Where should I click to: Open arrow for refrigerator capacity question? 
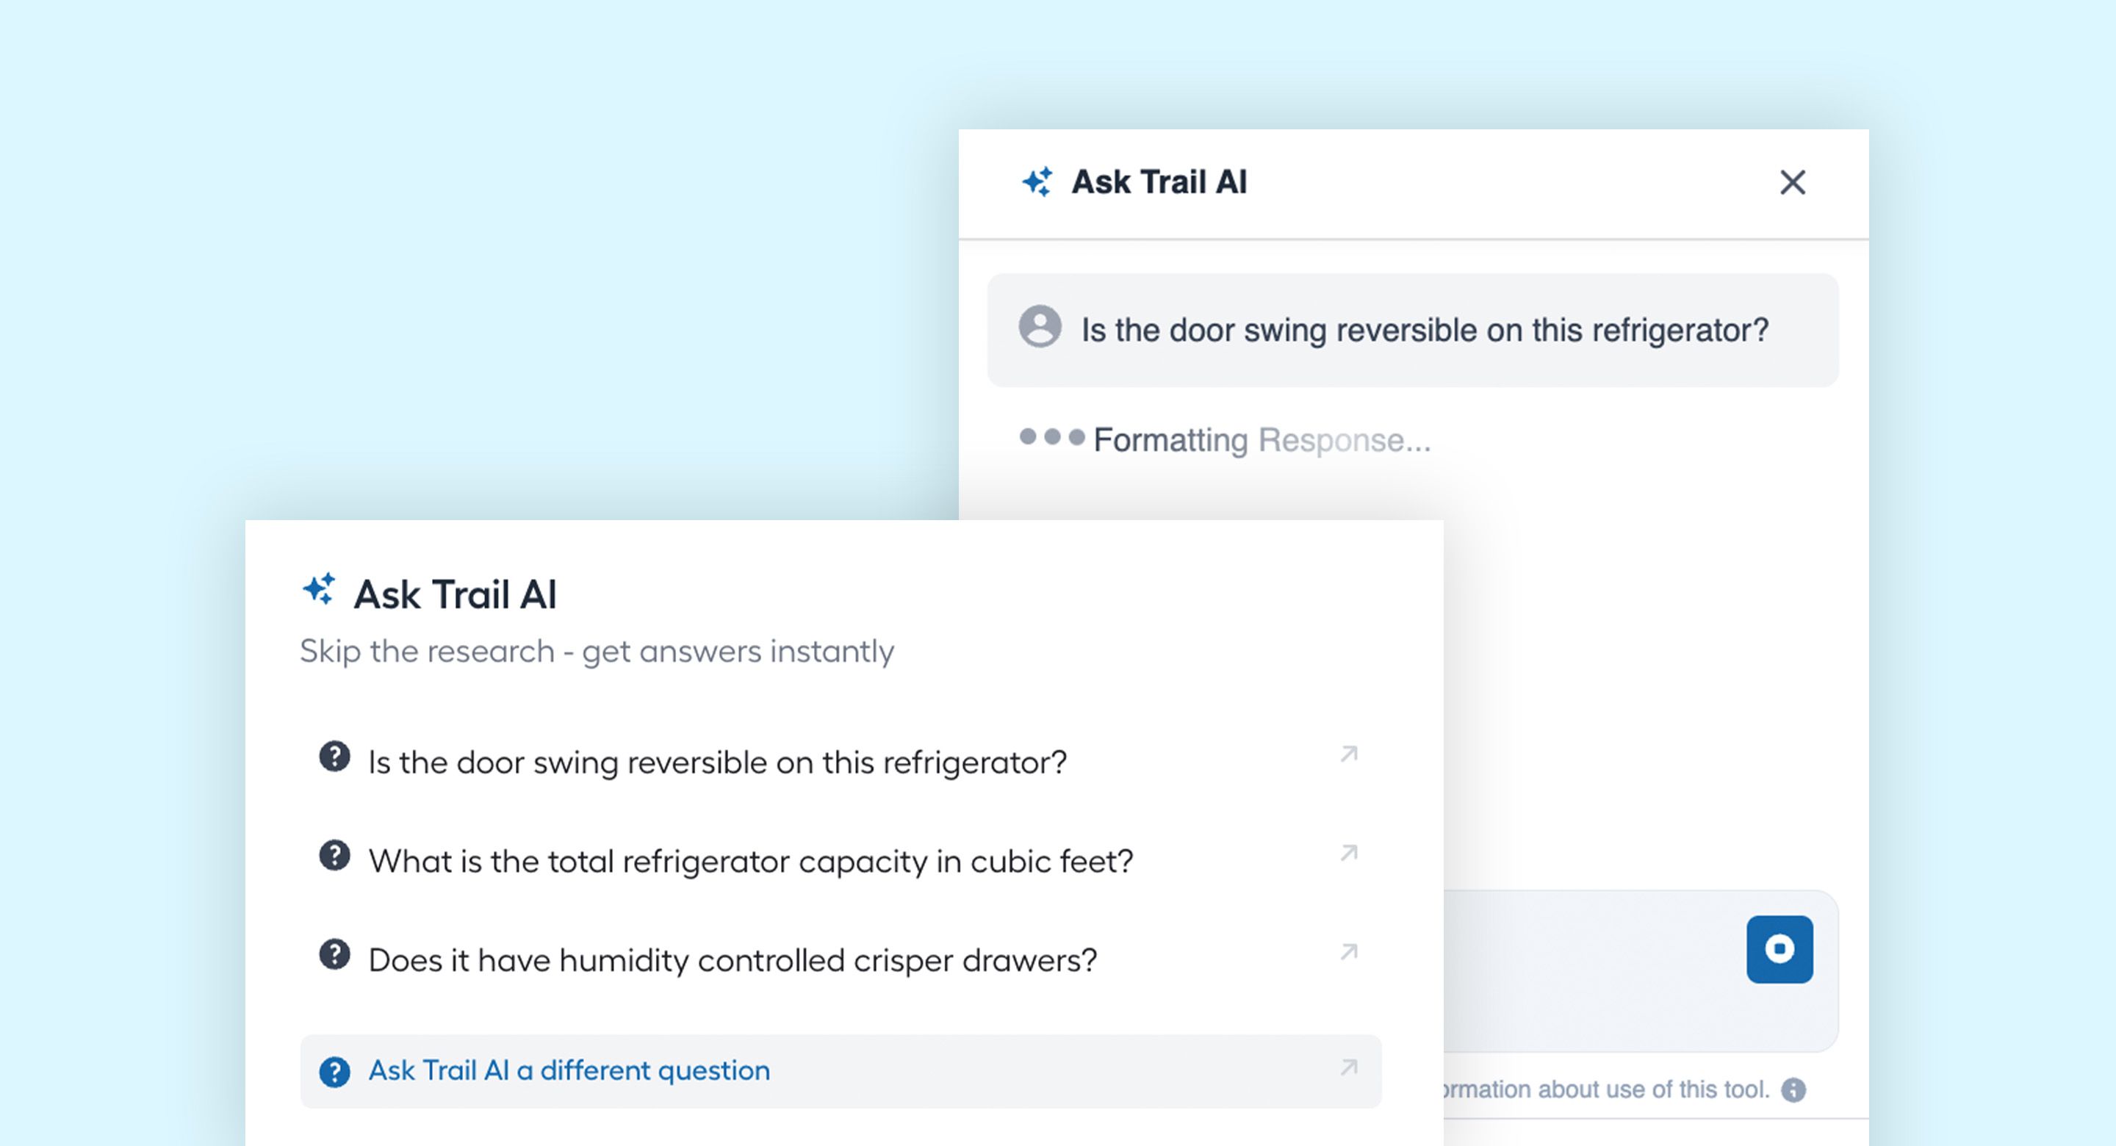pyautogui.click(x=1349, y=853)
